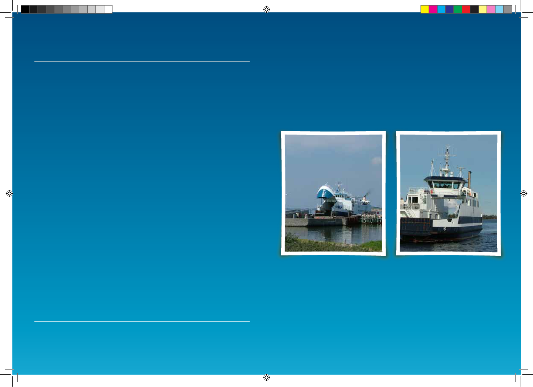This screenshot has width=533, height=387.
Task: Select the pure black grayscale swatch
Action: click(25, 9)
